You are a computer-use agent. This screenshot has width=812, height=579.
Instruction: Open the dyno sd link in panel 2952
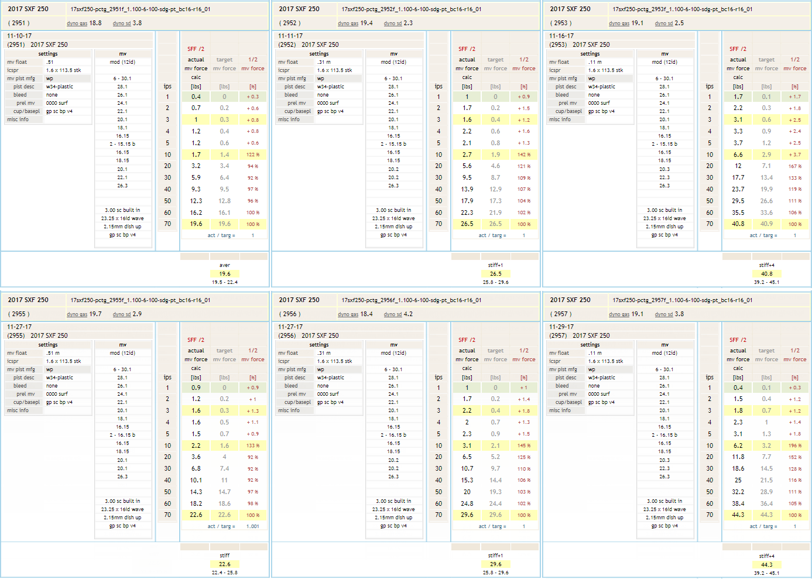coord(393,23)
